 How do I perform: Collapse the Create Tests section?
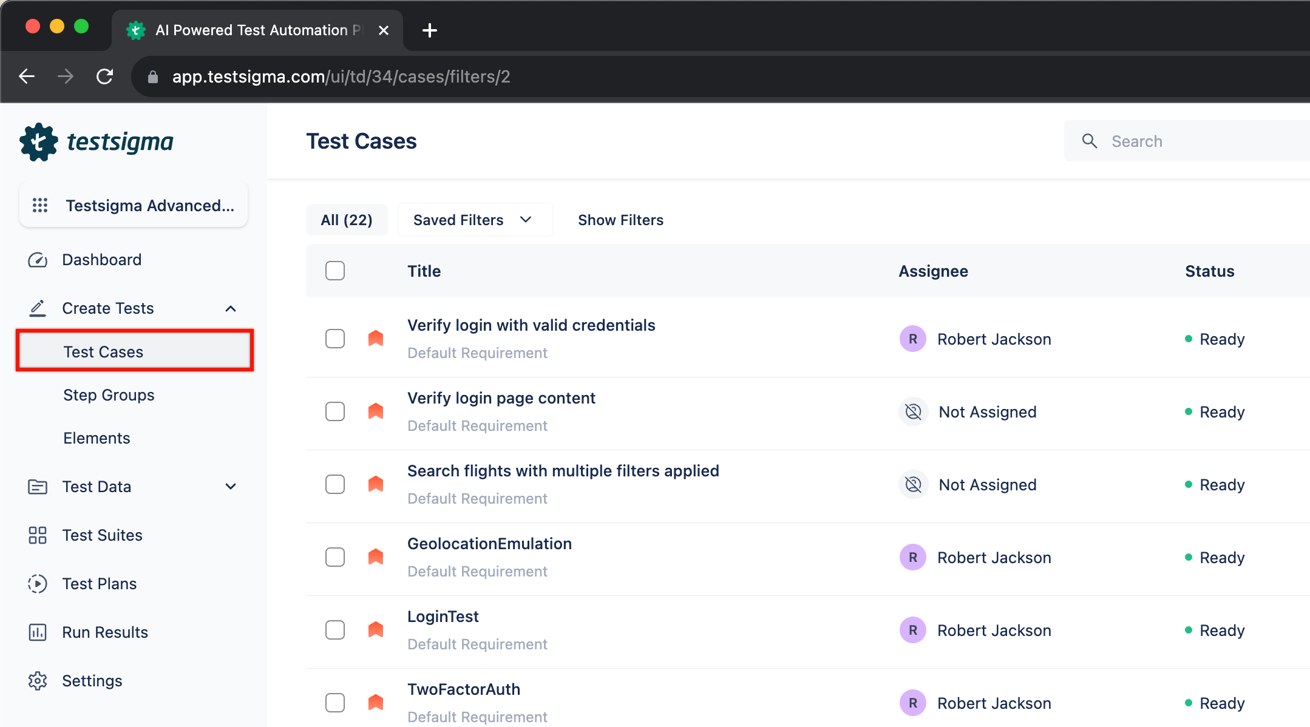[231, 308]
